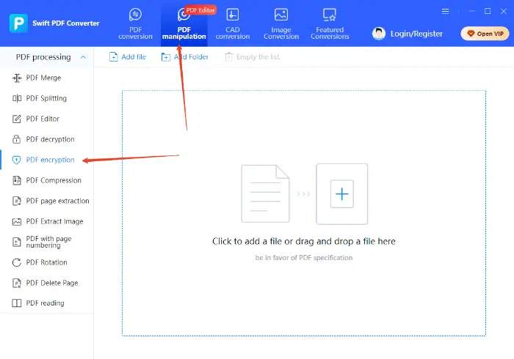
Task: Select PDF Splitting option
Action: pyautogui.click(x=46, y=98)
